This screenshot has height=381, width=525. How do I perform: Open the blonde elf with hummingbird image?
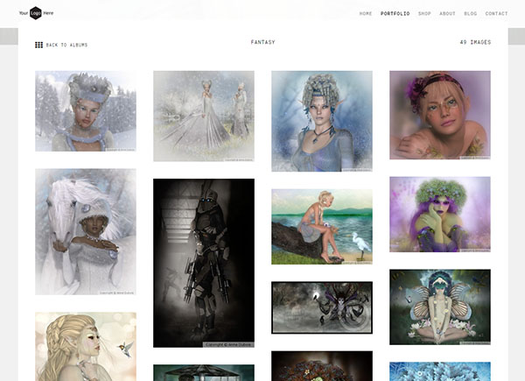(x=86, y=346)
